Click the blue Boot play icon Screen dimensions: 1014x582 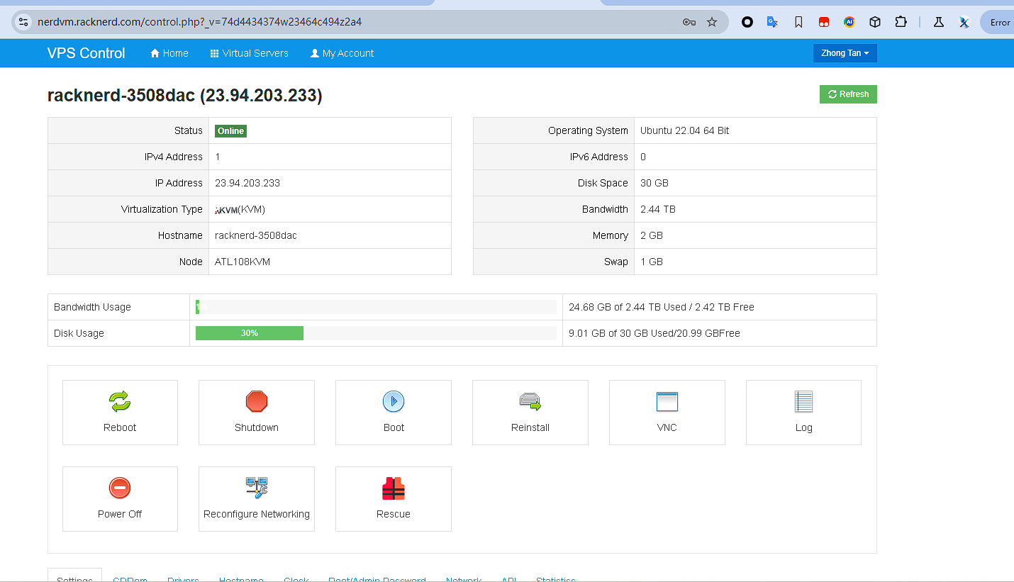pyautogui.click(x=394, y=402)
